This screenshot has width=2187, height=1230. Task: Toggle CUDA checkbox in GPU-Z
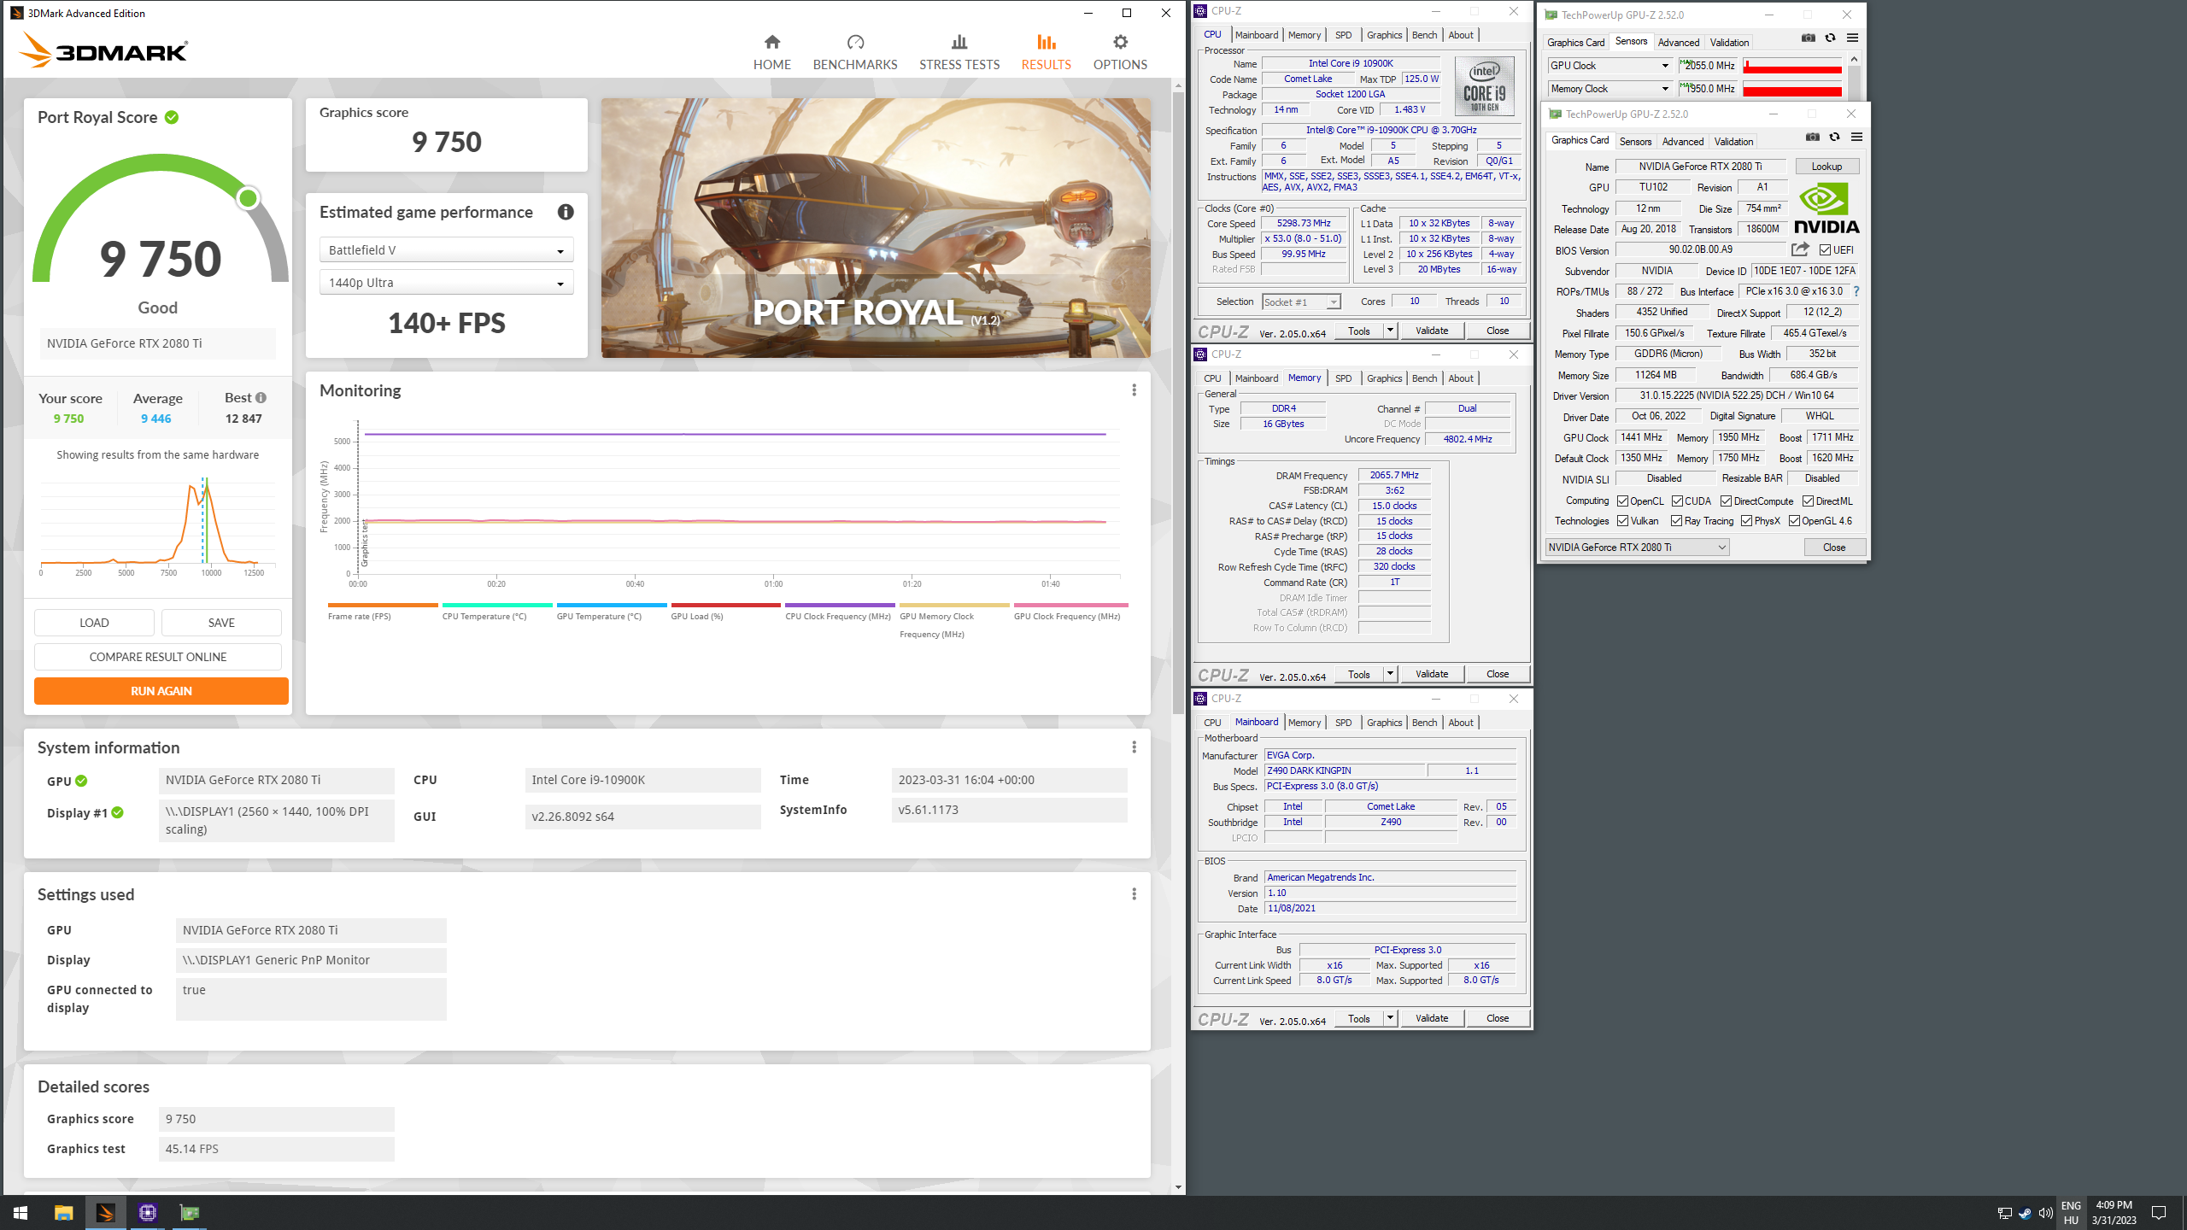pos(1678,501)
